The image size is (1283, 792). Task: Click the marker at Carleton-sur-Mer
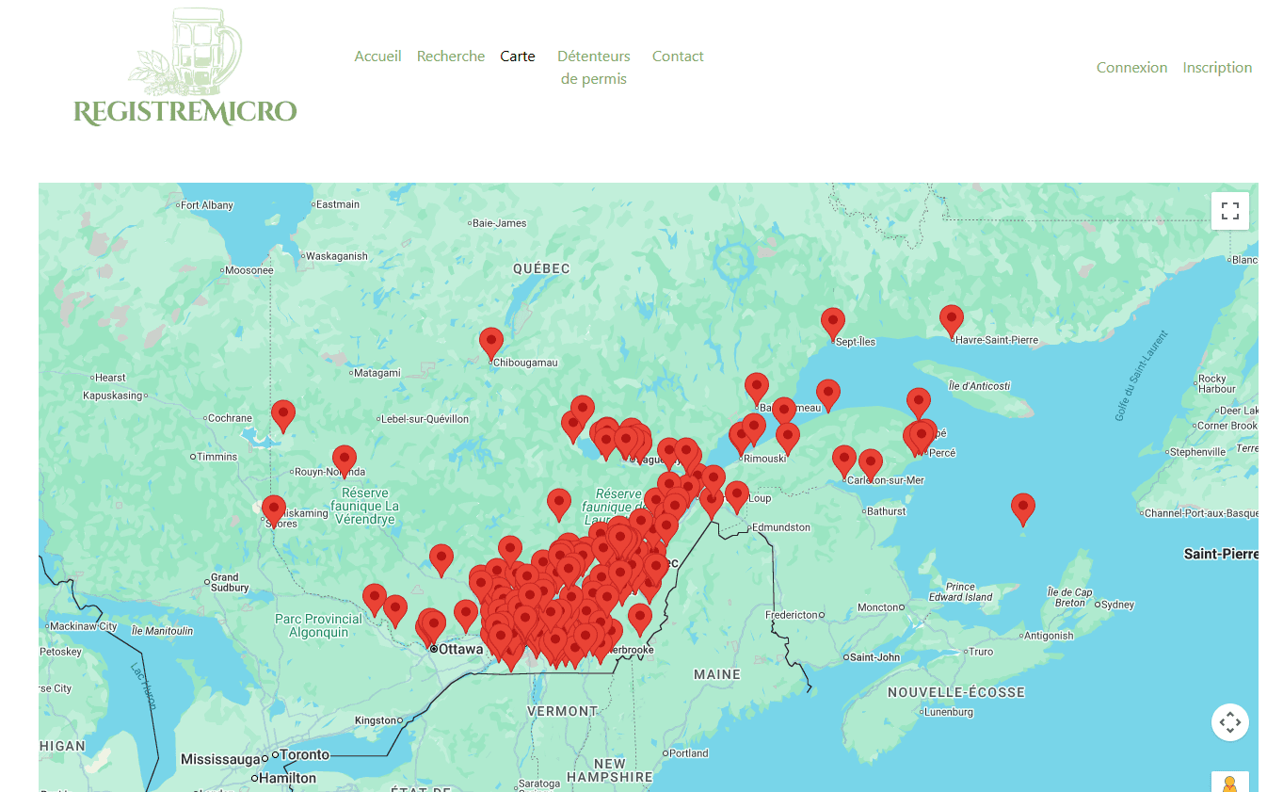pos(870,463)
